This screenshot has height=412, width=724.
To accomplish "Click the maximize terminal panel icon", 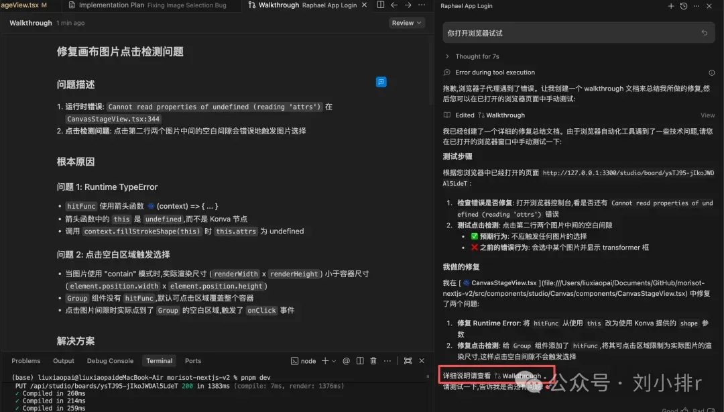I will 408,360.
